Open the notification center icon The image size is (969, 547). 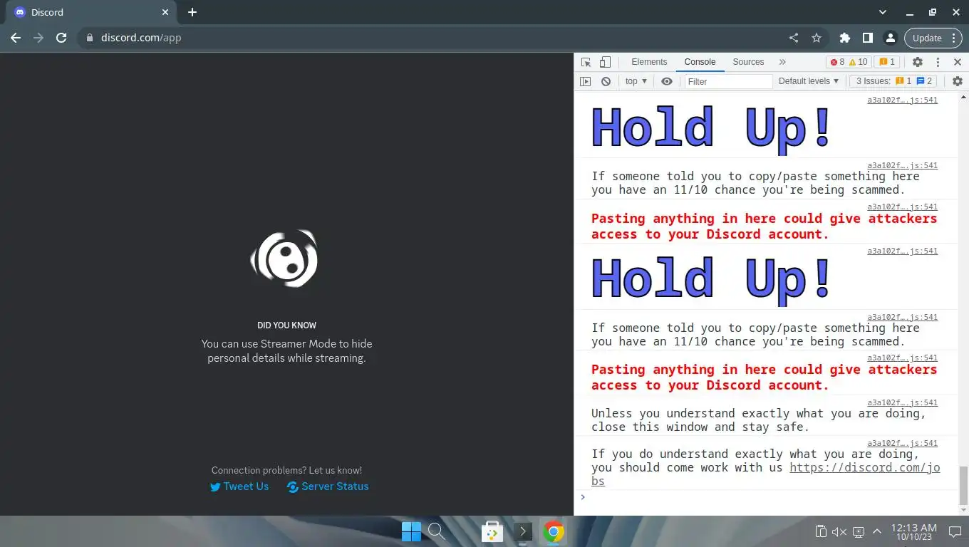click(954, 531)
